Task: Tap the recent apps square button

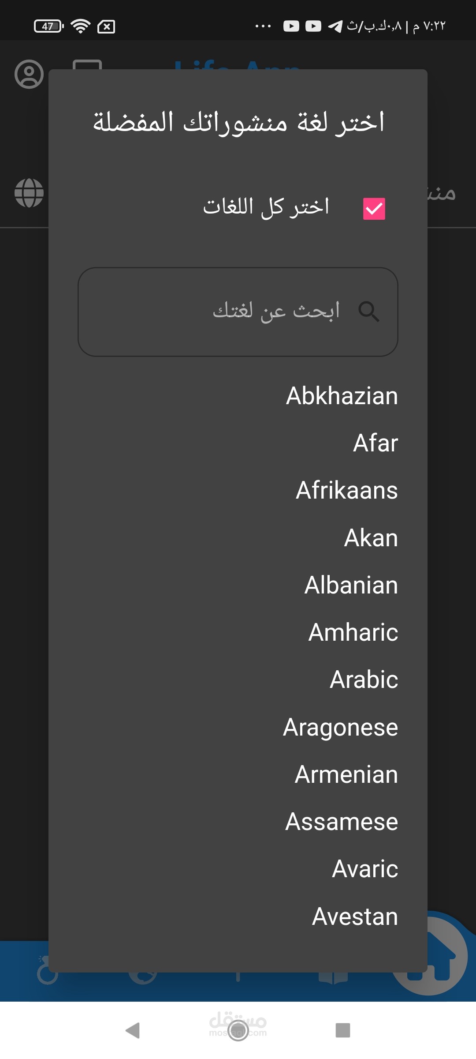Action: click(x=342, y=1030)
